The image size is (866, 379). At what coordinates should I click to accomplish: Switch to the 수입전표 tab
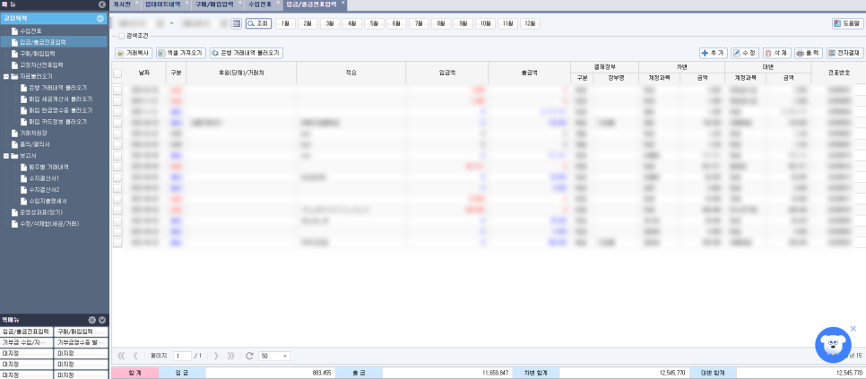pos(260,4)
